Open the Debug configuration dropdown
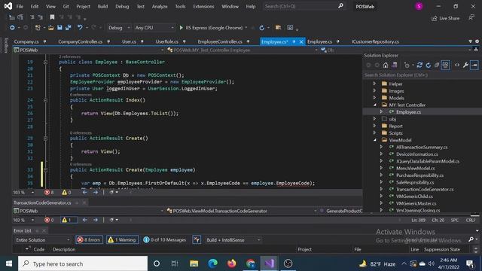The image size is (482, 271). click(119, 28)
